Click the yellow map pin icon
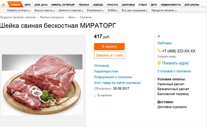The width and height of the screenshot is (207, 132). coord(159,63)
